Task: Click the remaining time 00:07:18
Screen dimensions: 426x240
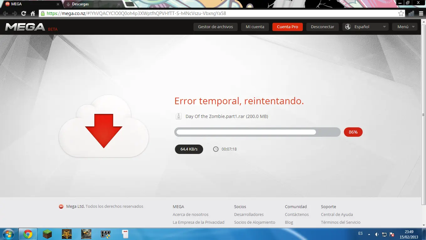Action: click(x=229, y=149)
